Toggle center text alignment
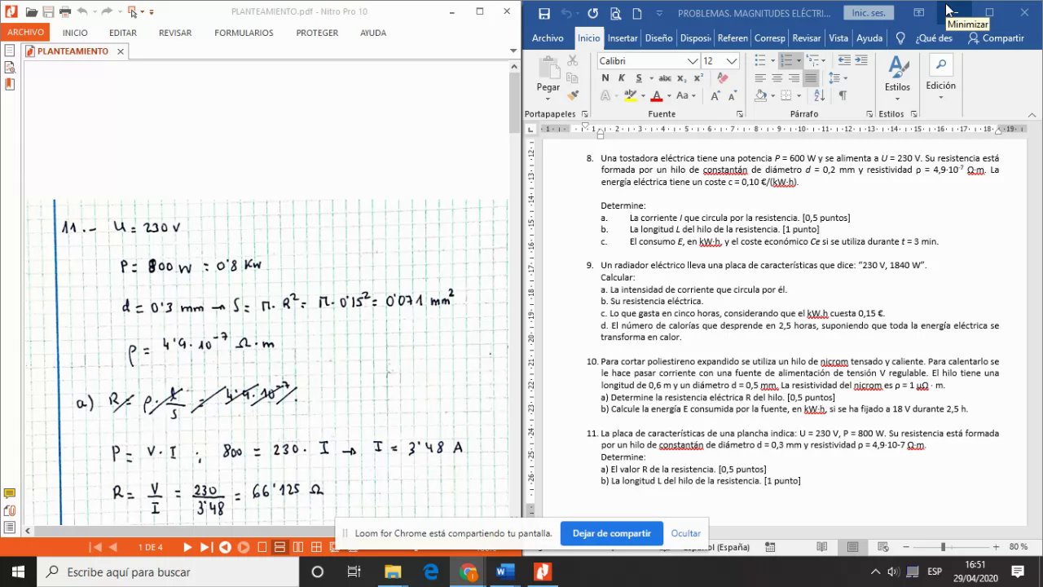This screenshot has width=1043, height=587. (777, 78)
